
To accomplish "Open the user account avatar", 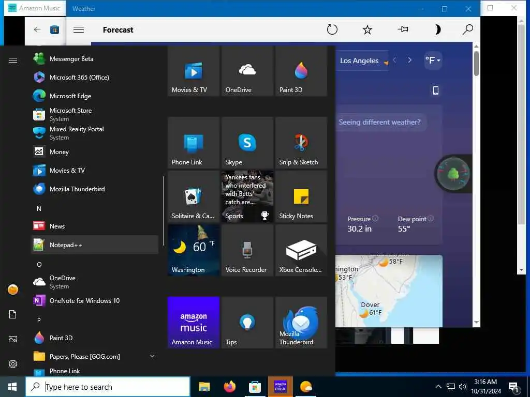I will [13, 289].
